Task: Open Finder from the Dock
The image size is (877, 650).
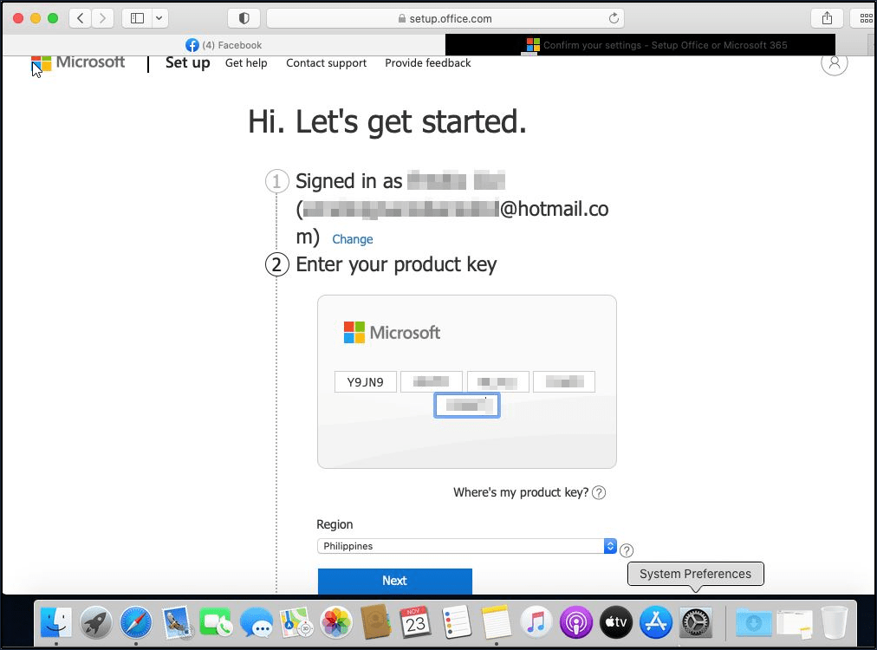Action: pos(56,622)
